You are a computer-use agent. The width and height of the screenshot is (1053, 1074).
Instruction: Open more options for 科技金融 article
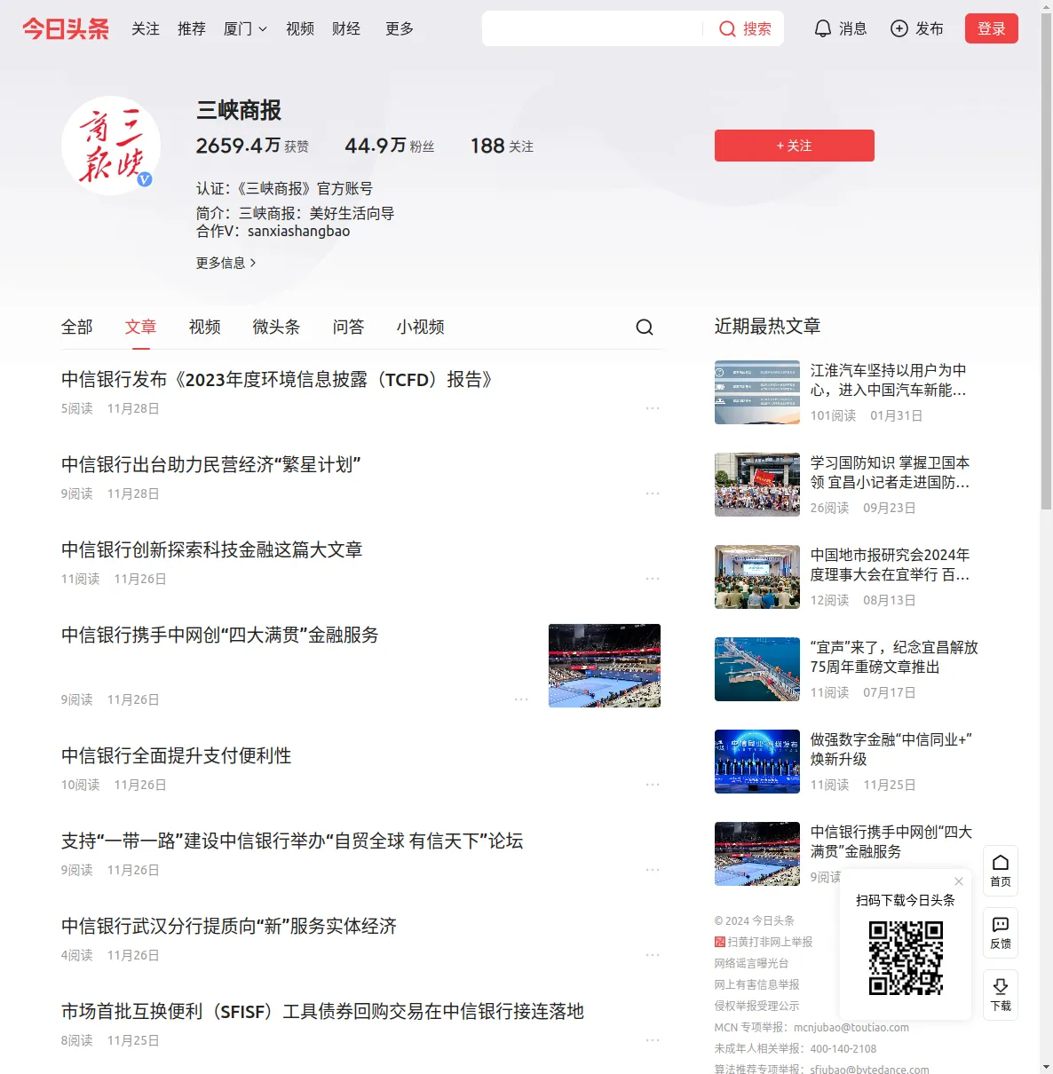tap(653, 579)
